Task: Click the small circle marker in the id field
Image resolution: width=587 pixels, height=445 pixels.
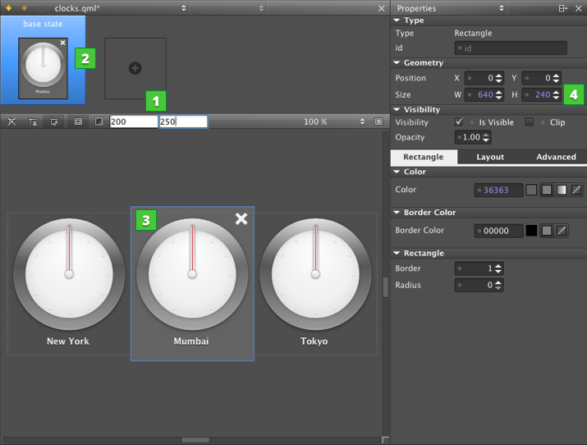Action: pyautogui.click(x=460, y=48)
